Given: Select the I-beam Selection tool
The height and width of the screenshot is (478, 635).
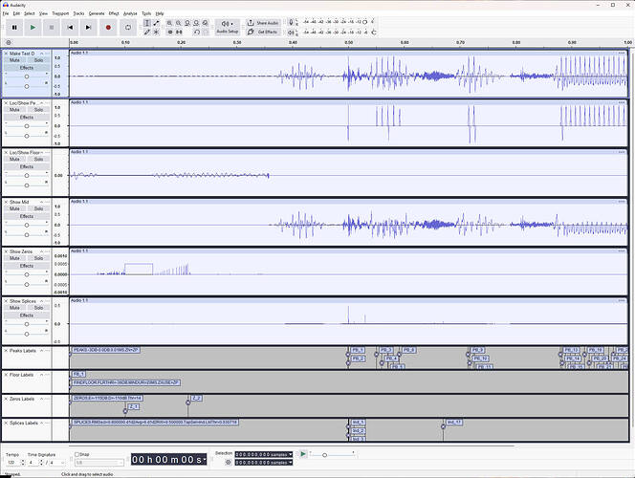Looking at the screenshot, I should click(x=147, y=23).
